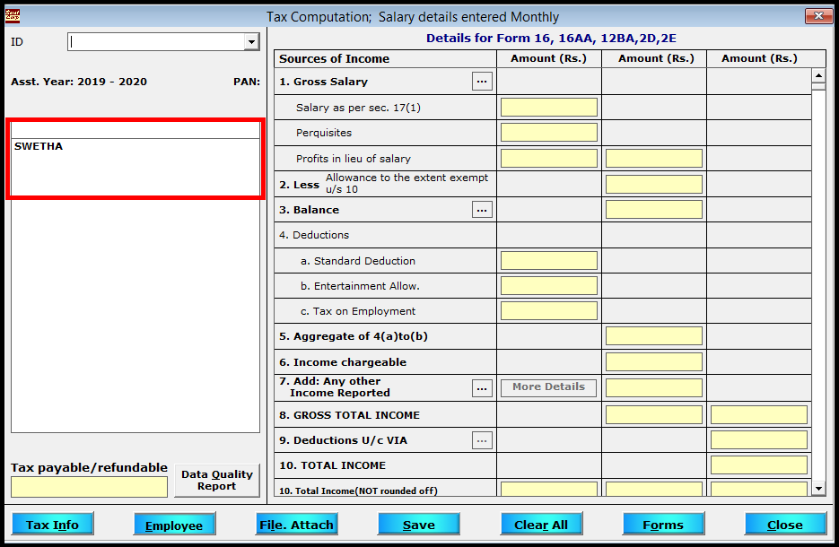839x547 pixels.
Task: Click the 4. Deductions row label
Action: point(314,235)
